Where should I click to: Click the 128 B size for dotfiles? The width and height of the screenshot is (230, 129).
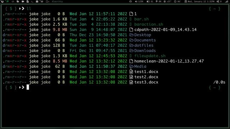pos(59,46)
